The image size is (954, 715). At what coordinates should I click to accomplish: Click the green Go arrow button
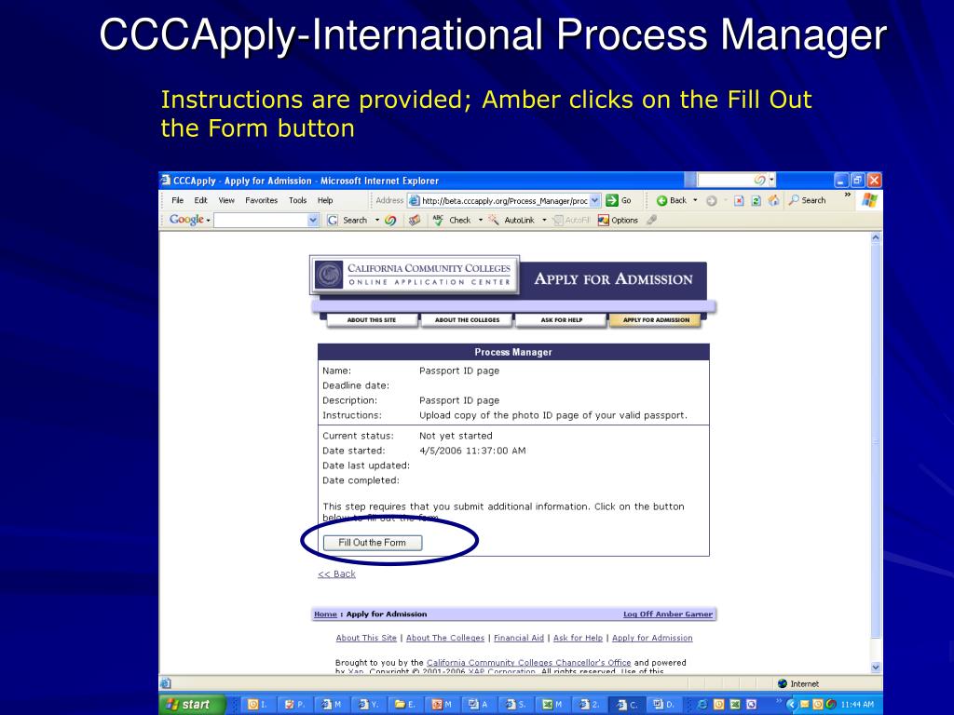612,200
